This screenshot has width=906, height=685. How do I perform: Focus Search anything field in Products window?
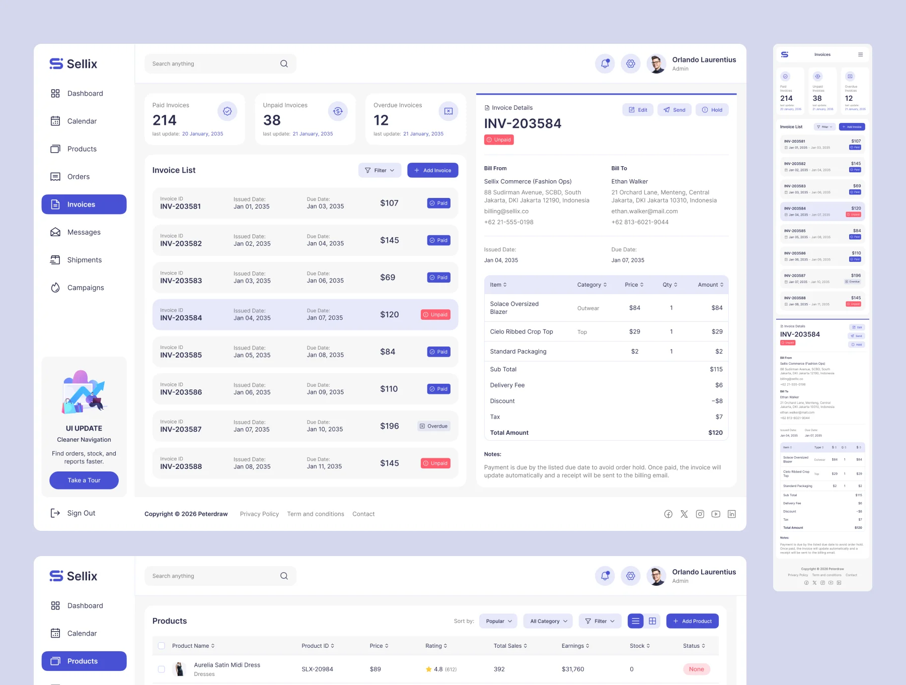220,576
